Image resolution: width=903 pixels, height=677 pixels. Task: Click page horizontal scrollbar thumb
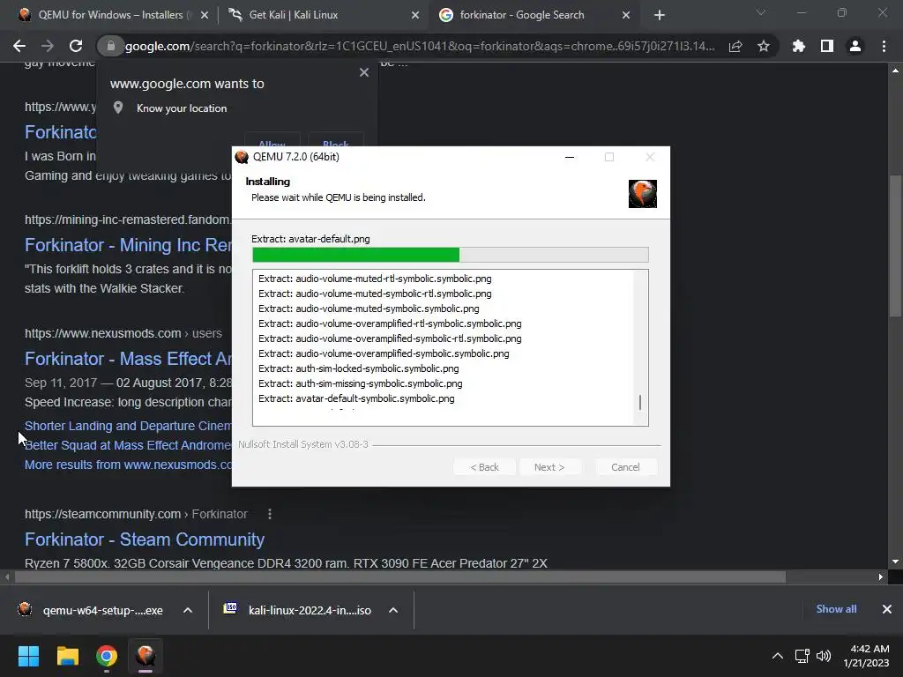click(400, 577)
